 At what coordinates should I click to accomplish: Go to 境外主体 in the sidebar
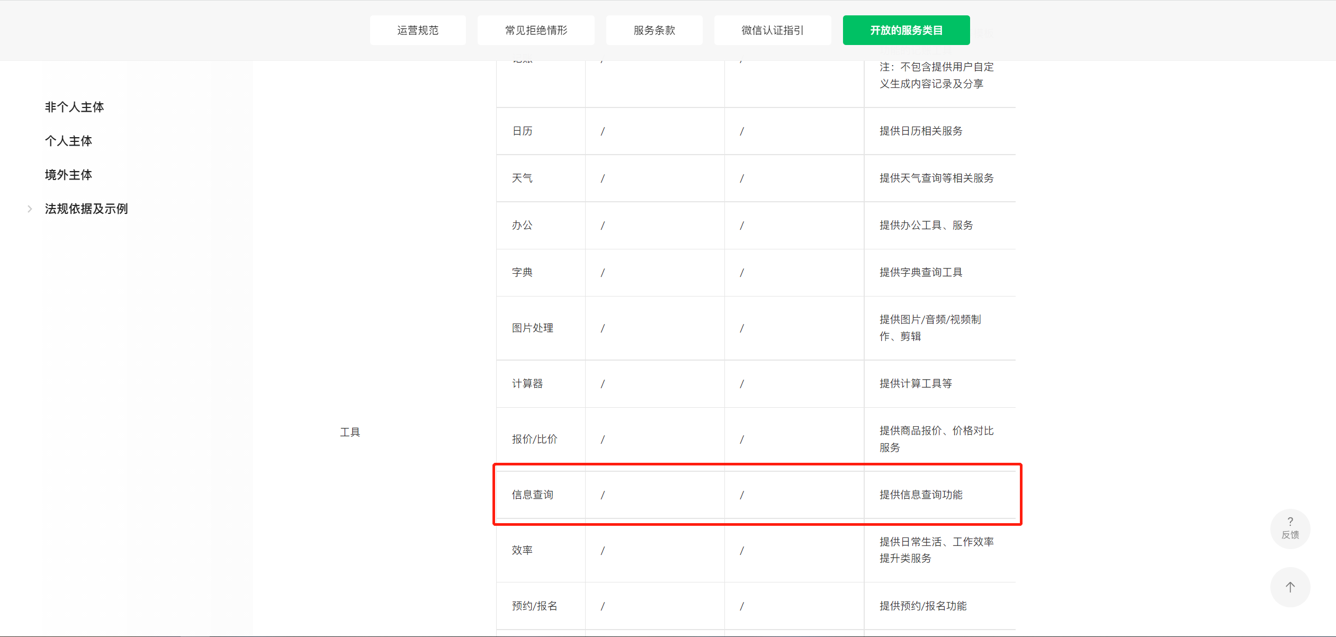[68, 175]
